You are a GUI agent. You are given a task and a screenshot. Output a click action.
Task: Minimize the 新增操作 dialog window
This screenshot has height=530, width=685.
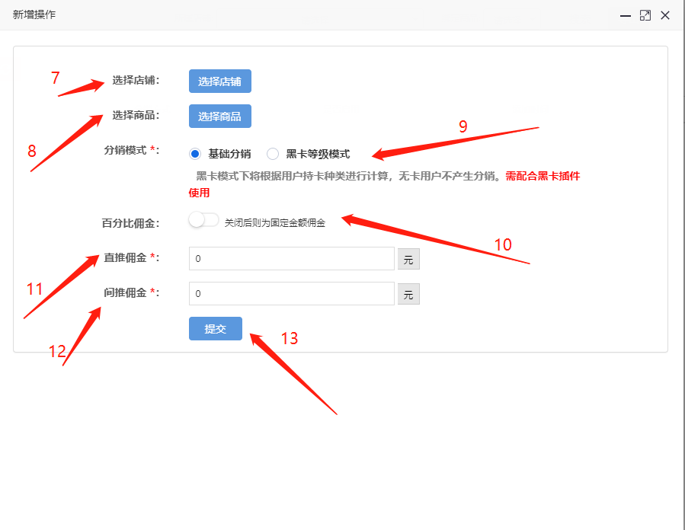625,15
